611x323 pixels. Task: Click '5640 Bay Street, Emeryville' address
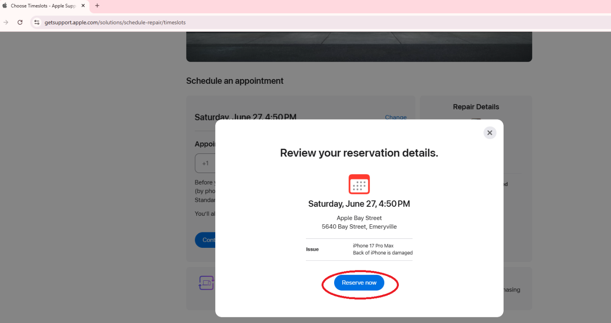point(359,226)
